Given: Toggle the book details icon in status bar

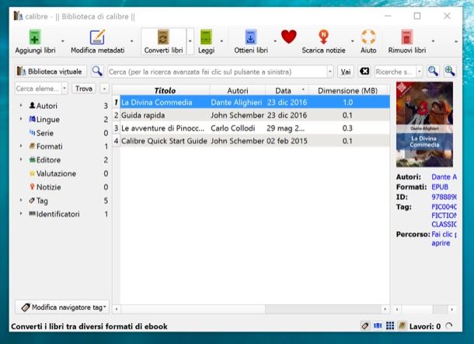Looking at the screenshot, I should coord(402,326).
